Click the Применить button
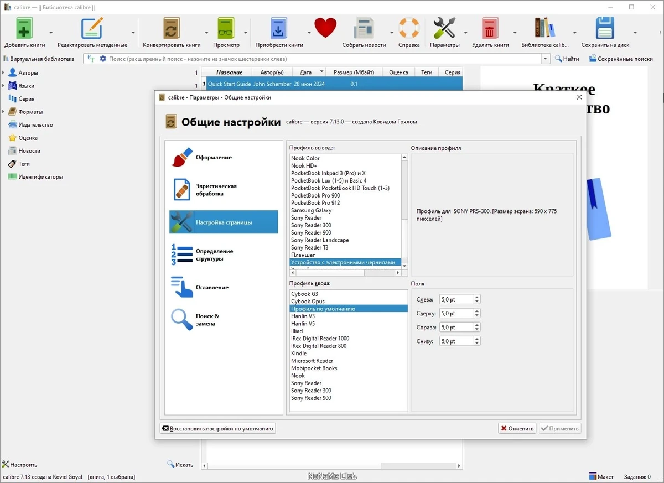664x483 pixels. click(561, 428)
